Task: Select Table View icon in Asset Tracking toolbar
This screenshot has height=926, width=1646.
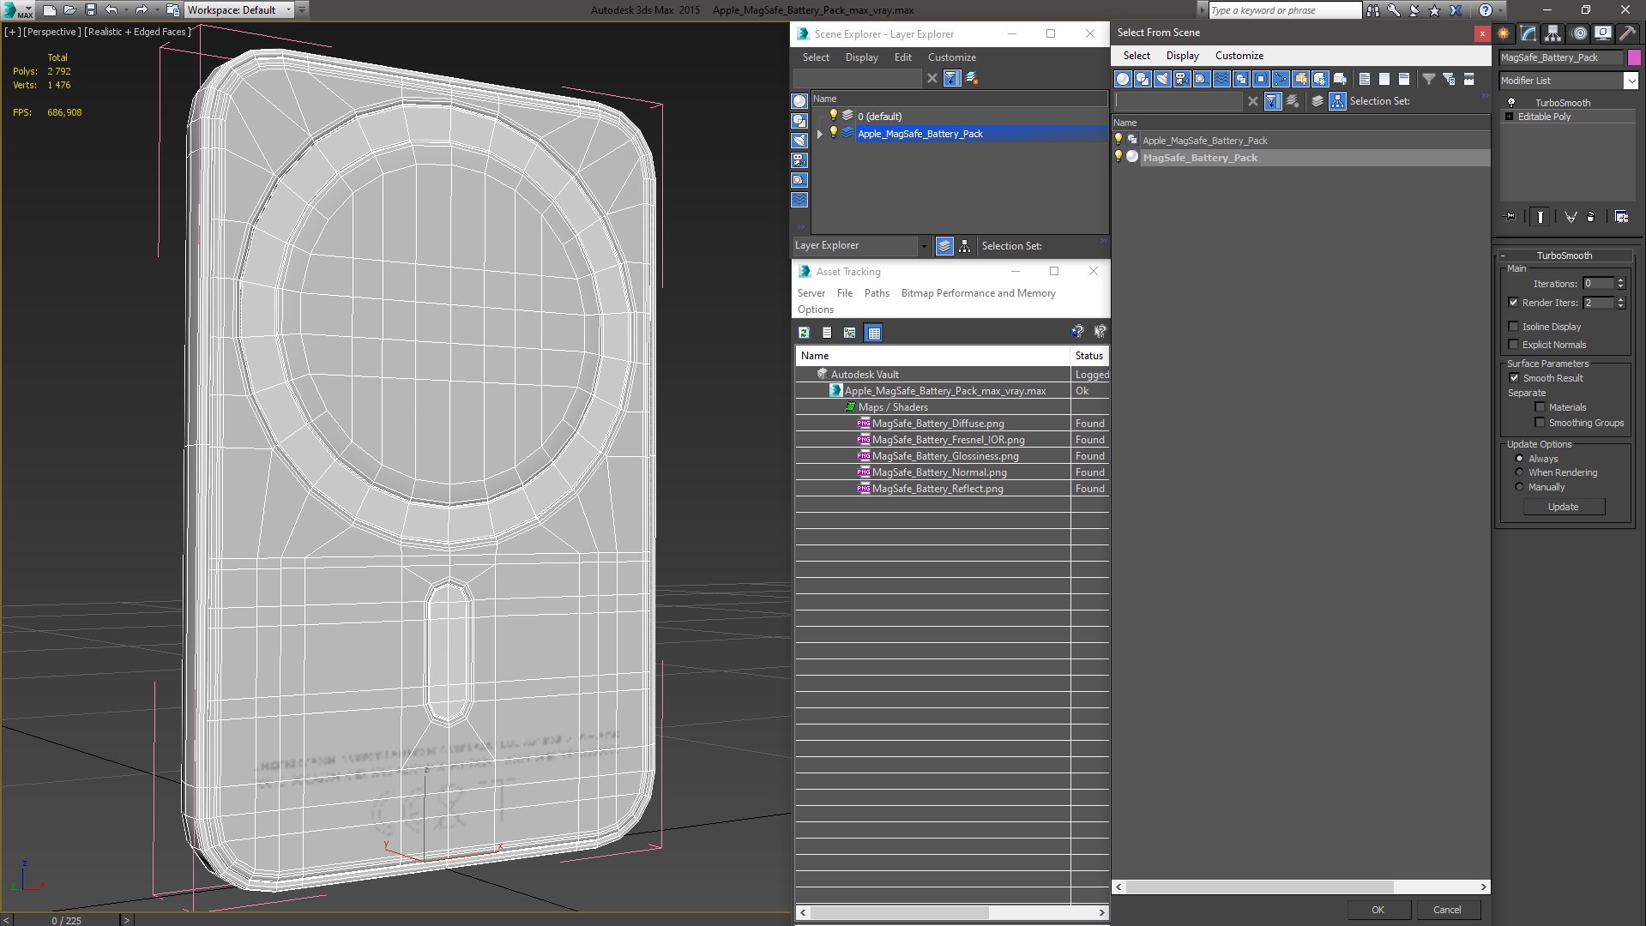Action: coord(873,333)
